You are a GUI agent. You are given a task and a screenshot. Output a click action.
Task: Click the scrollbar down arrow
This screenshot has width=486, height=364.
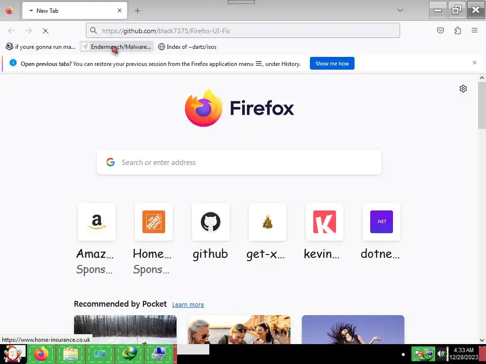[x=482, y=340]
